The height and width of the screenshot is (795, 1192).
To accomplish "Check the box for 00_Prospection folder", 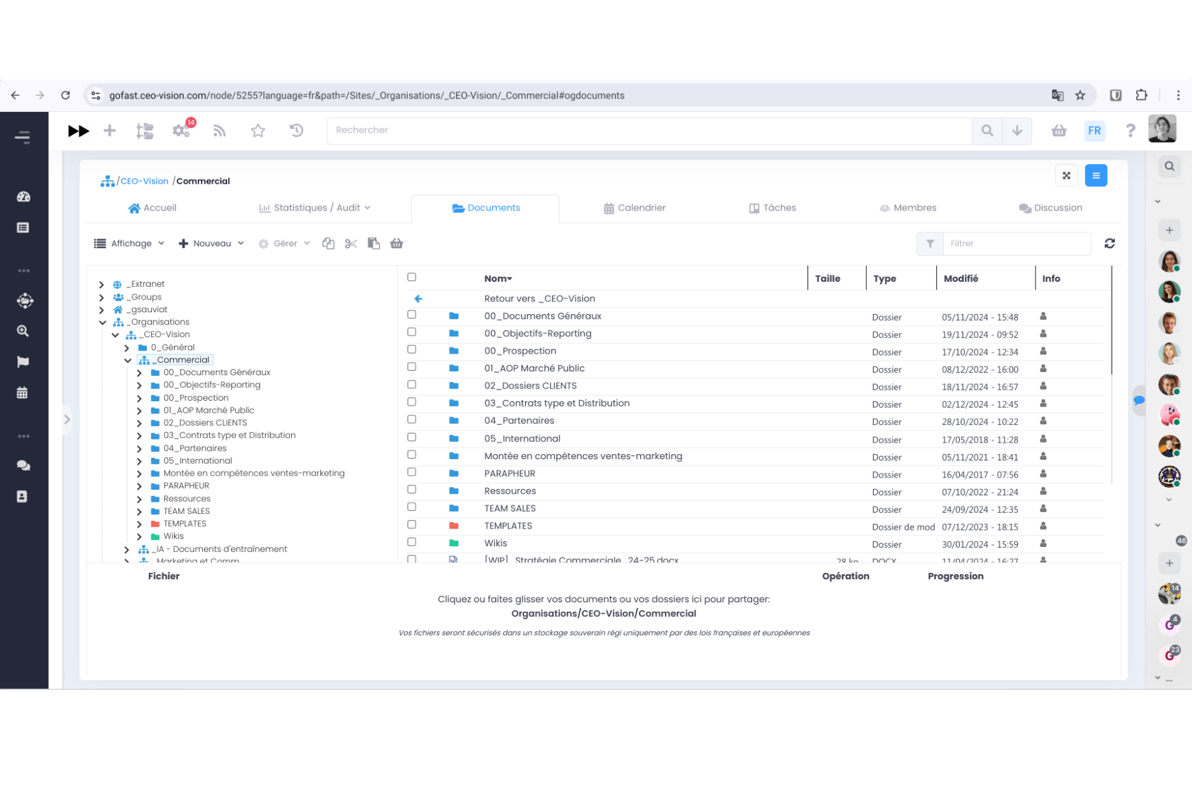I will coord(412,350).
